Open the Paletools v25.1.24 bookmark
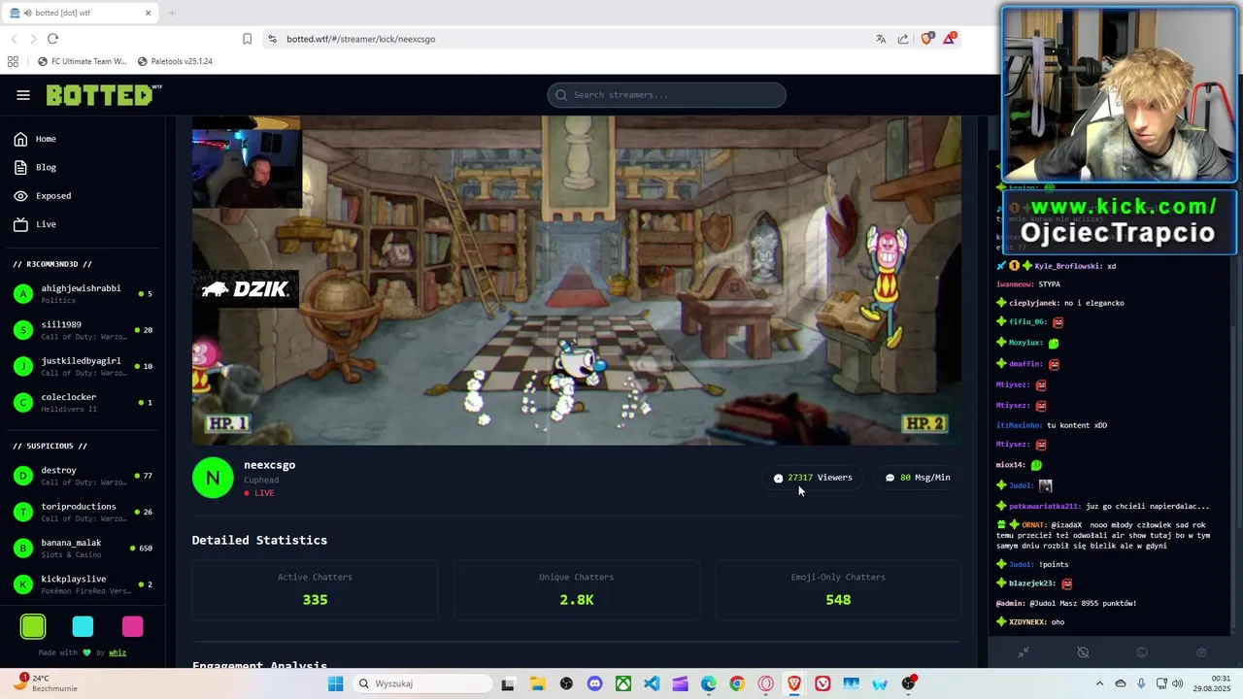Image resolution: width=1243 pixels, height=699 pixels. tap(175, 61)
